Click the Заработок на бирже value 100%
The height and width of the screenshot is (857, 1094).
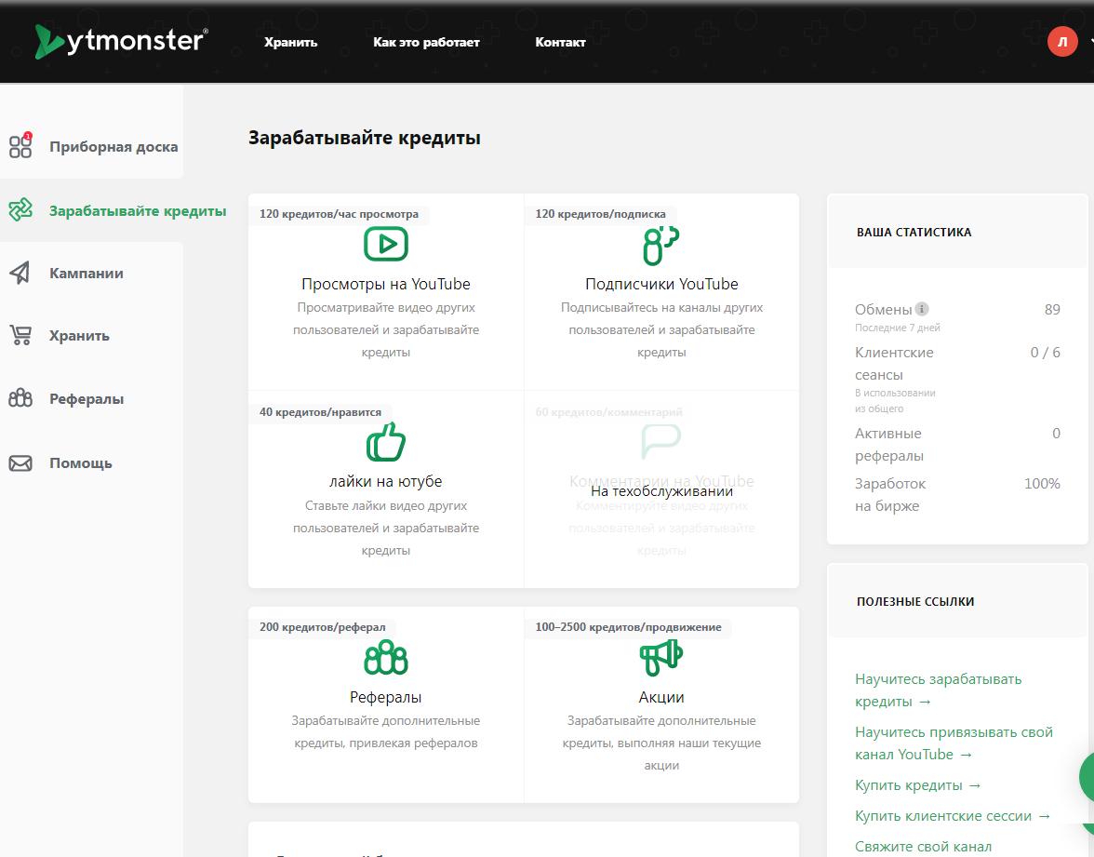click(1042, 484)
